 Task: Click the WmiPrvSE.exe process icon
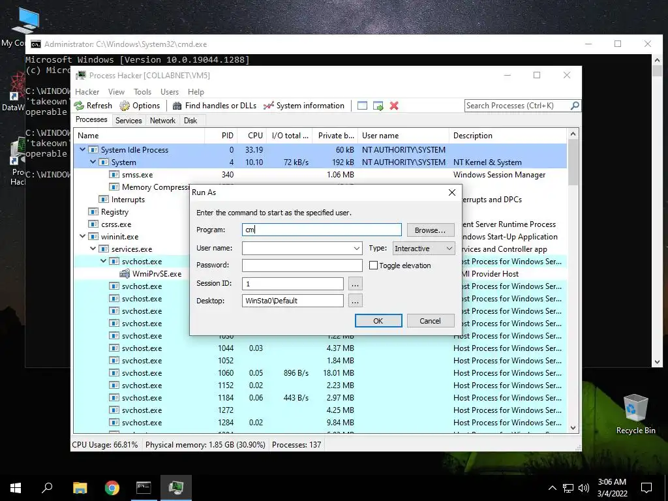[125, 274]
